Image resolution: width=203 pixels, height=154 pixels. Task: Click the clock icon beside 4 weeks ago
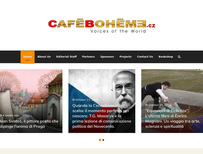coord(1,115)
